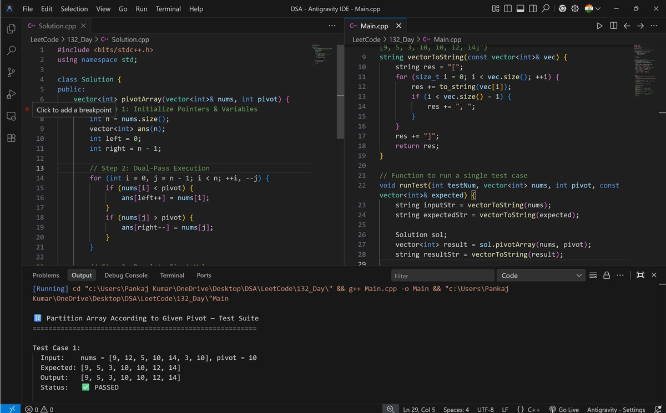
Task: Split the Main.cpp editor to the right
Action: coord(613,26)
